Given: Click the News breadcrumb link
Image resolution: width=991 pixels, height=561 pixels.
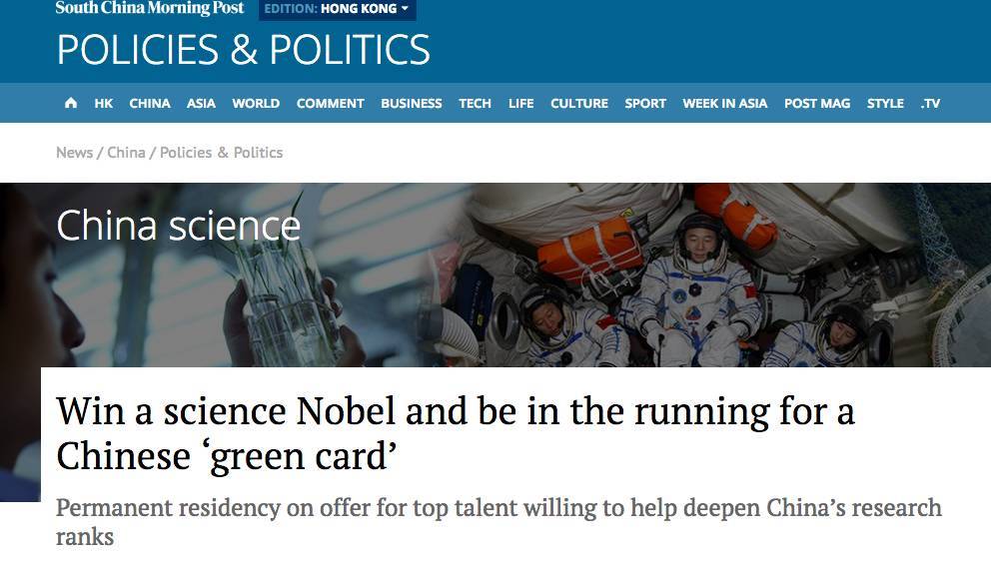Looking at the screenshot, I should (x=74, y=153).
